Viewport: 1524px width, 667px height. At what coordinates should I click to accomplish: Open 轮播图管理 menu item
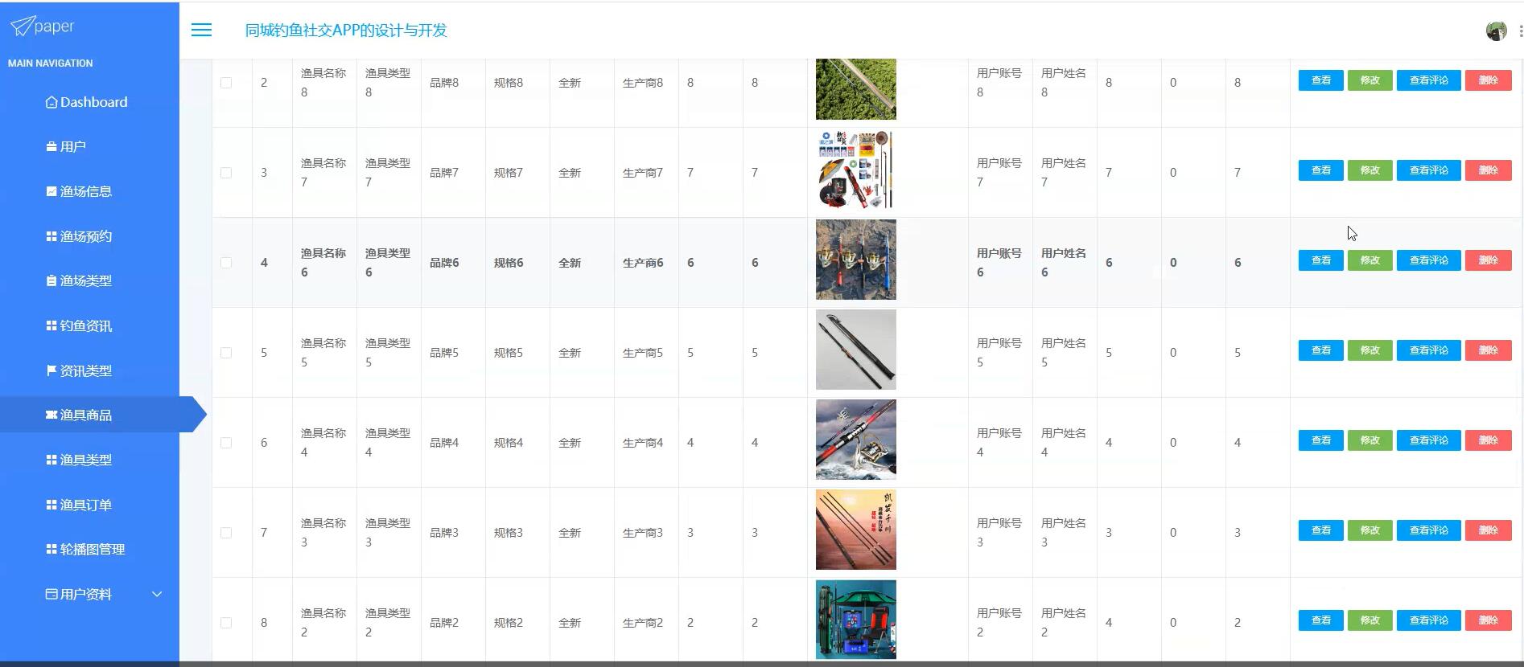coord(89,549)
